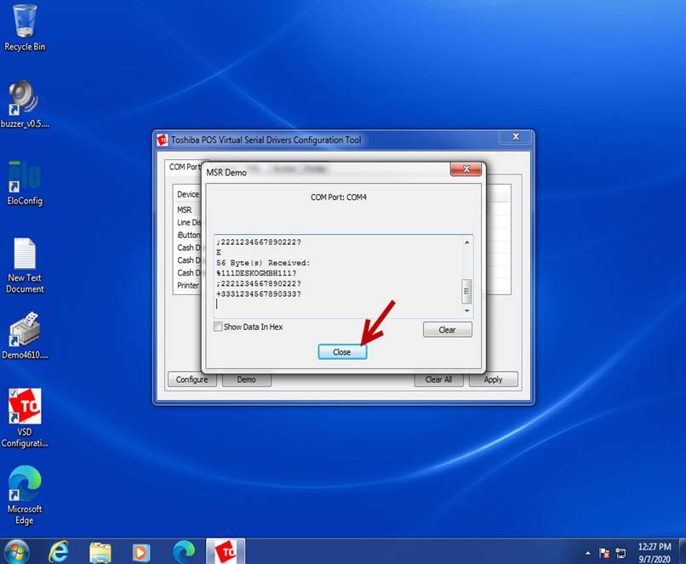Click the Close button in MSR Demo
Screen dimensions: 686x564
click(x=342, y=351)
